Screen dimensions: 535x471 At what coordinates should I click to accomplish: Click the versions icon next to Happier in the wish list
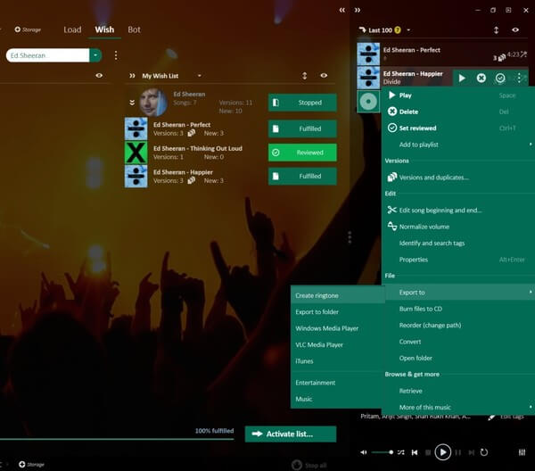192,180
